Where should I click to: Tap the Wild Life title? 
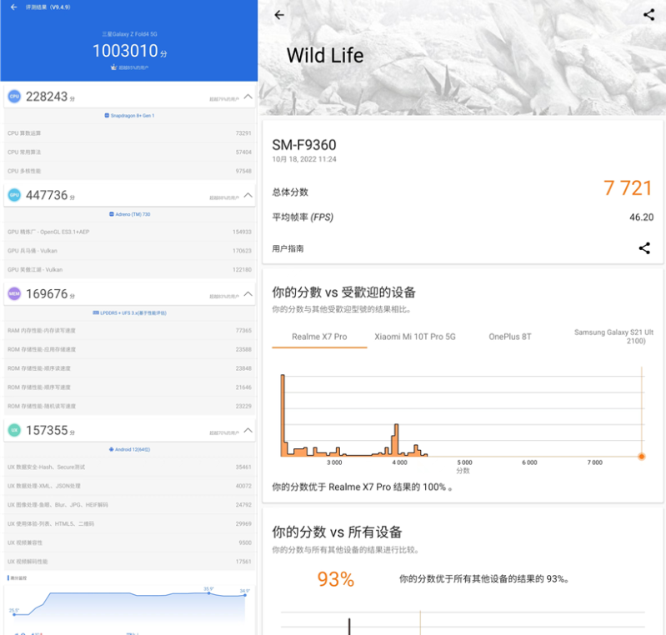pyautogui.click(x=325, y=56)
